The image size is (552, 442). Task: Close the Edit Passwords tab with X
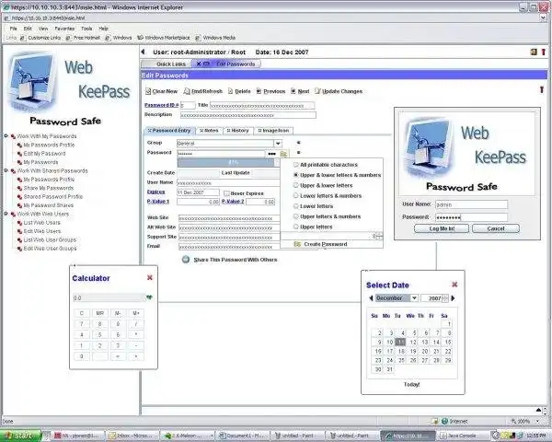point(199,64)
